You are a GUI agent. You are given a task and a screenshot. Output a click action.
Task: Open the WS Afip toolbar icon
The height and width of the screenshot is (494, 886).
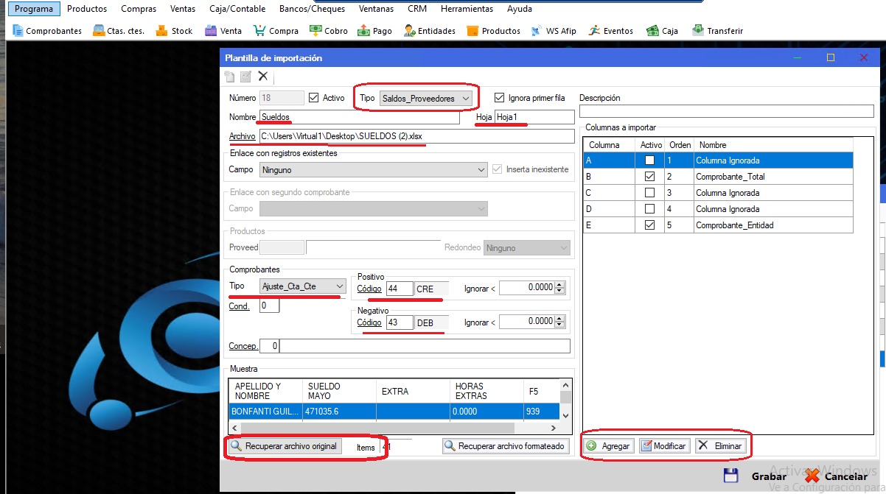[536, 31]
